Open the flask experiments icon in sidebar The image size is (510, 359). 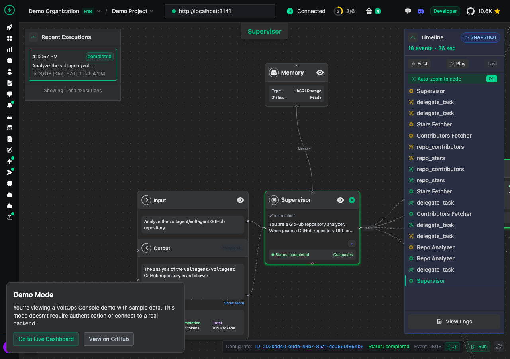pos(10,116)
